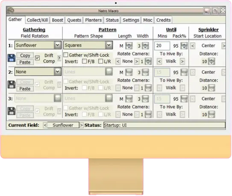Image resolution: width=232 pixels, height=196 pixels.
Task: Minimize the Natro Macro window
Action: 206,11
